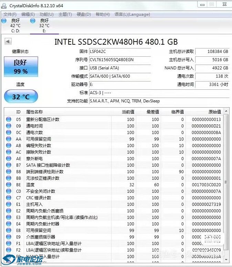This screenshot has height=267, width=232.
Task: Click raw value 000000027319 in 主机写入 row
Action: tap(206, 204)
